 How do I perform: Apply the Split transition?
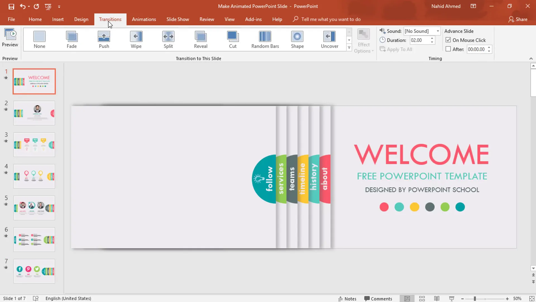168,40
